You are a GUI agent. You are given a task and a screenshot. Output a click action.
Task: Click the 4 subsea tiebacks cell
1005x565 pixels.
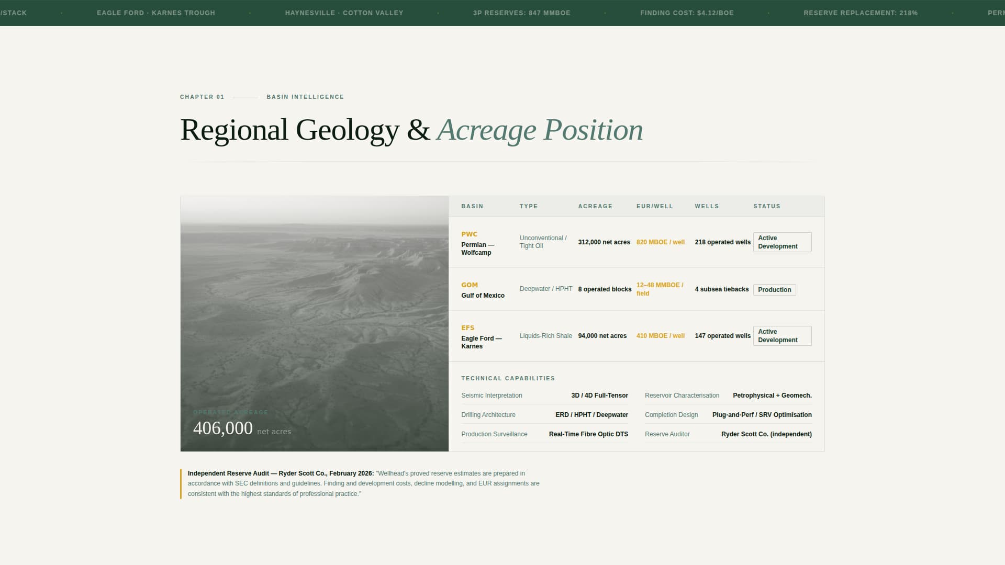pyautogui.click(x=722, y=289)
